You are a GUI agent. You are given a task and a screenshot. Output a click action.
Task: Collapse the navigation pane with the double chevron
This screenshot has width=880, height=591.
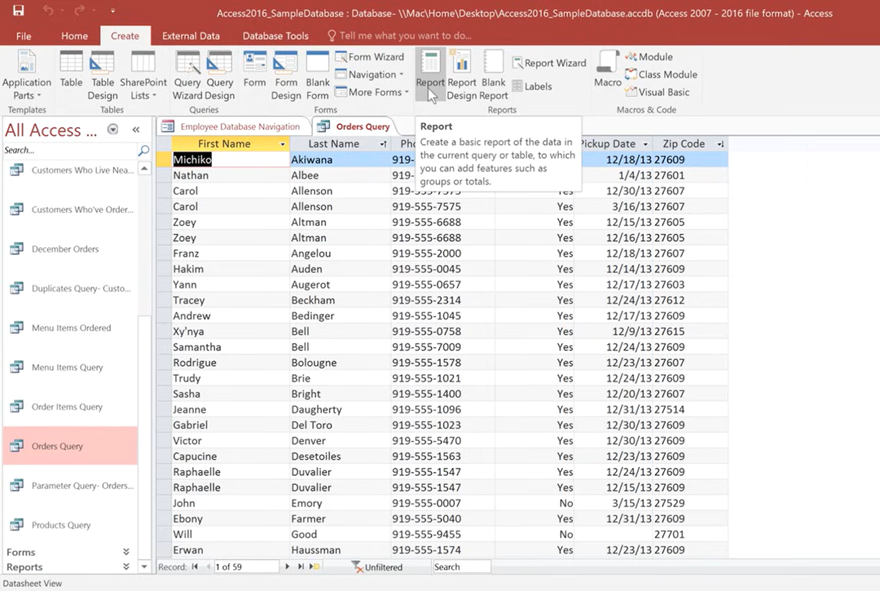[136, 130]
